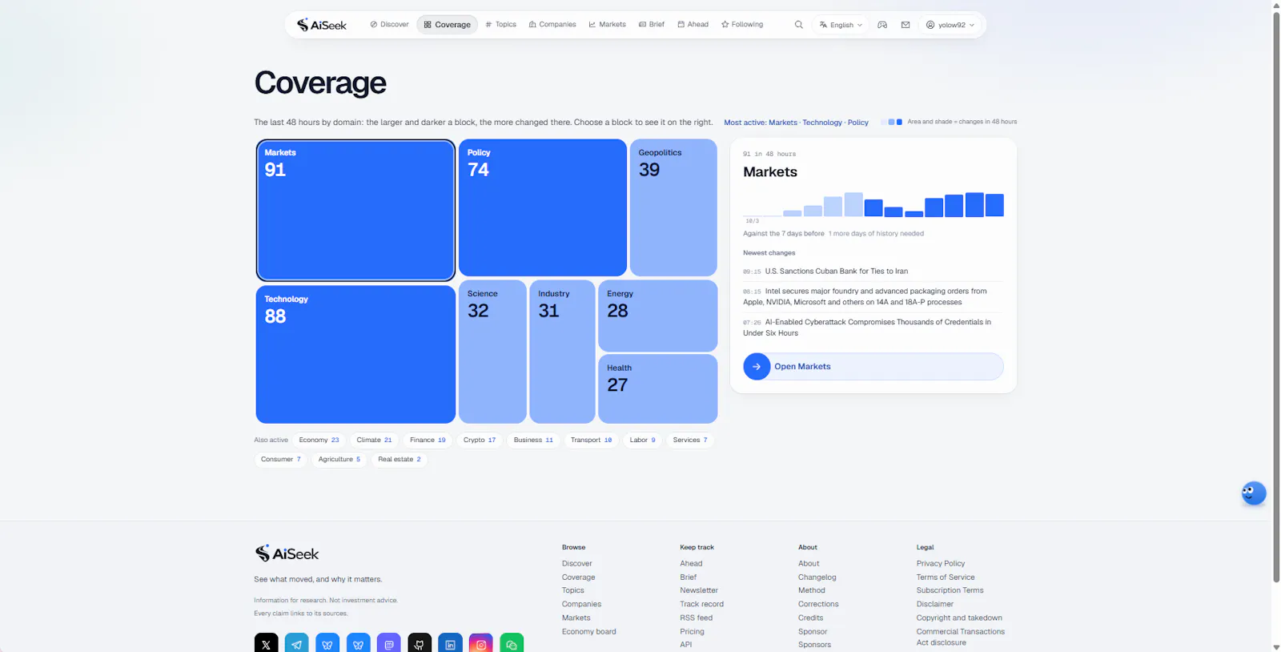
Task: Click the Real estate 2 chip
Action: pos(399,459)
